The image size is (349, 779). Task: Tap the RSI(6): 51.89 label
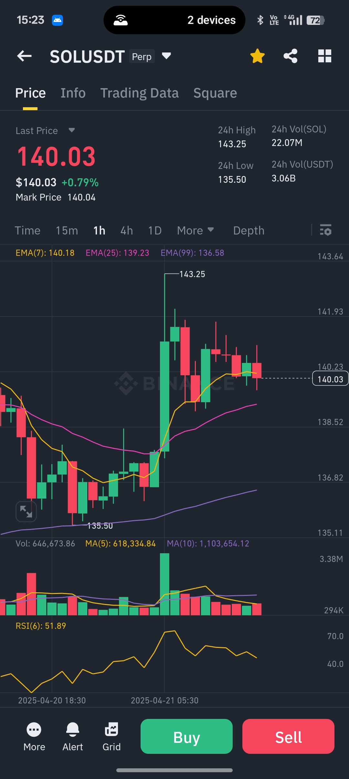click(41, 626)
